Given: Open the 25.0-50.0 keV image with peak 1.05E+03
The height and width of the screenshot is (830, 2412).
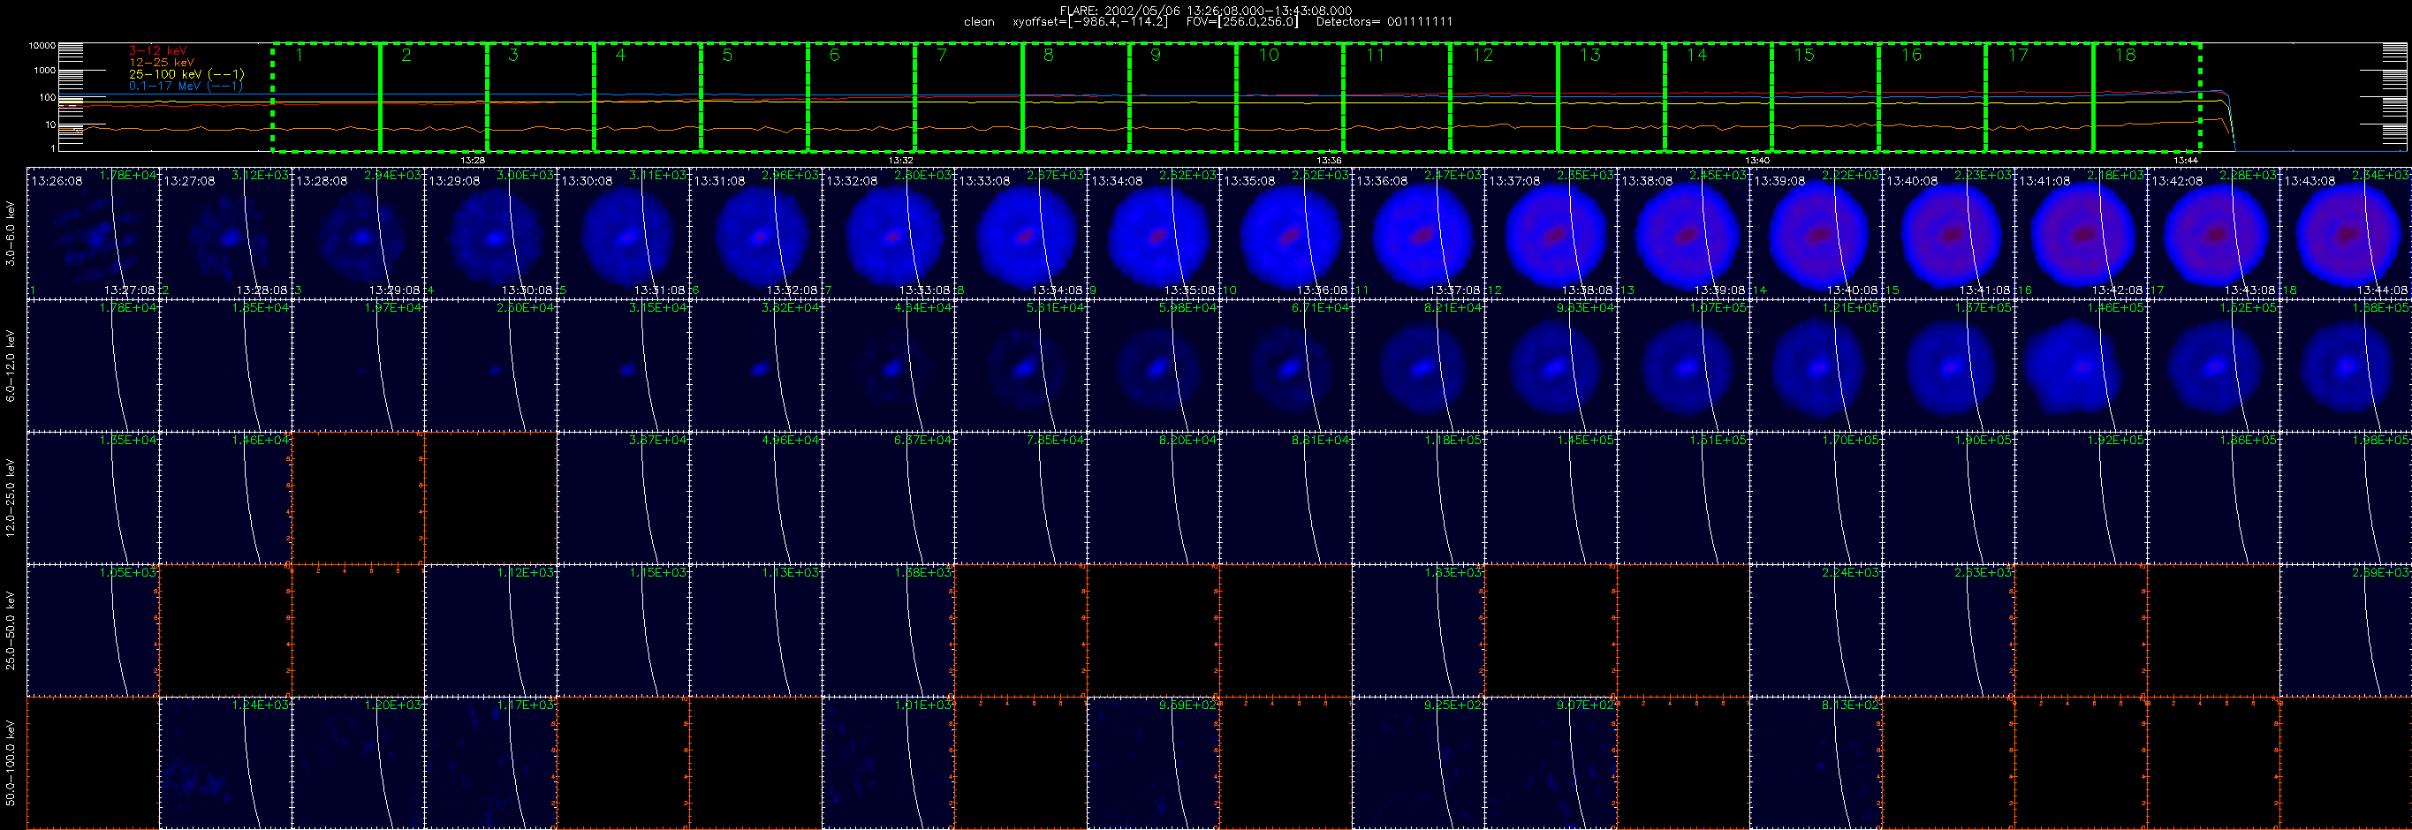Looking at the screenshot, I should tap(93, 630).
